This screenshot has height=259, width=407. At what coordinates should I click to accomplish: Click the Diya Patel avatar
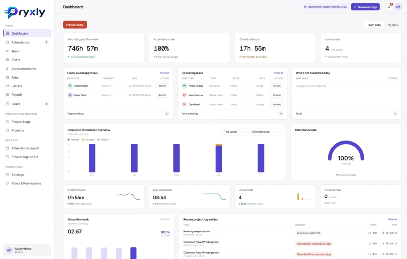[184, 104]
